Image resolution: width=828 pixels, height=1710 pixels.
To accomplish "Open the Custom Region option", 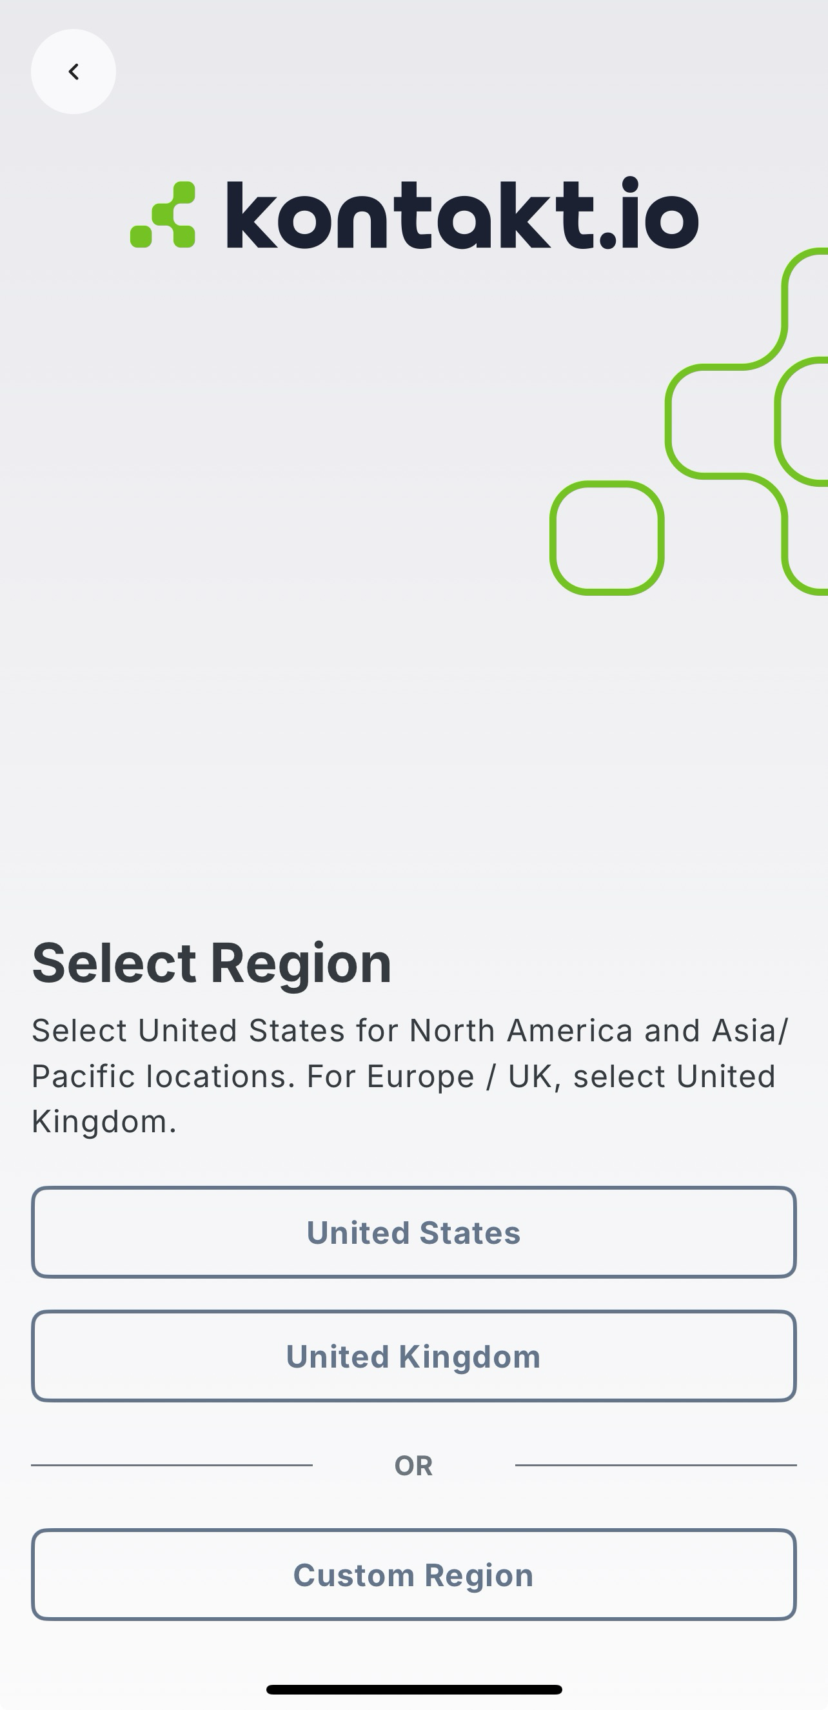I will coord(413,1575).
